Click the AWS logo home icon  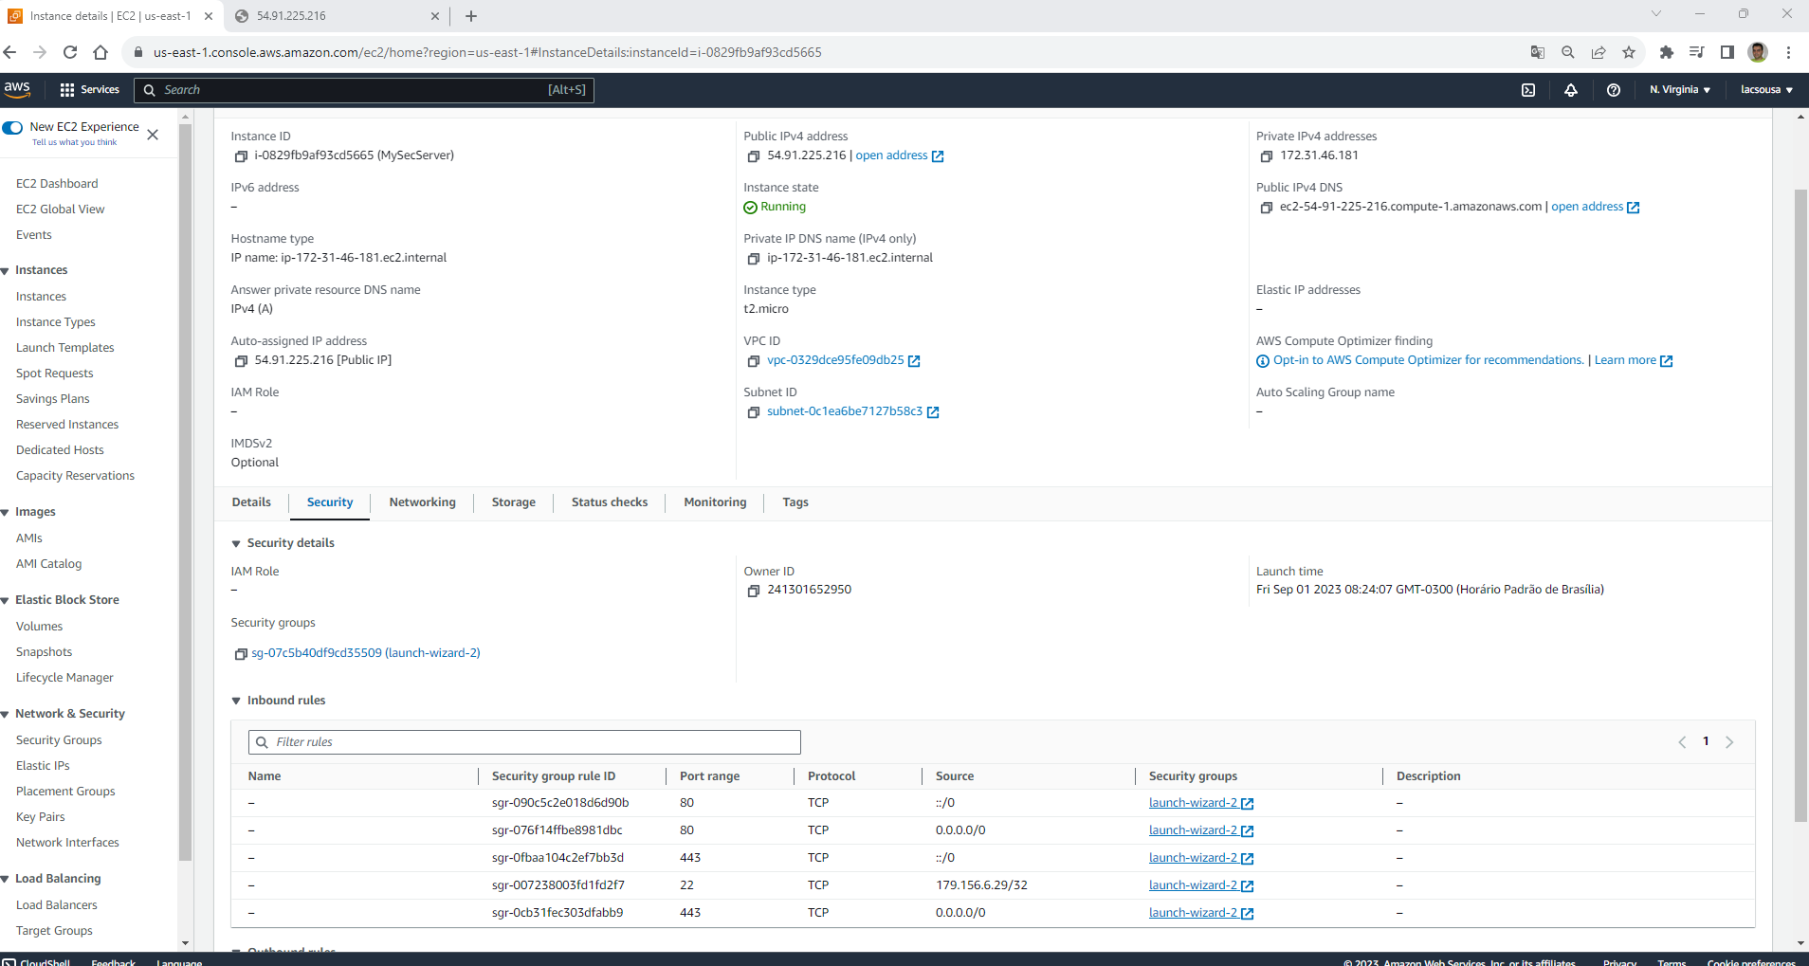pyautogui.click(x=17, y=89)
